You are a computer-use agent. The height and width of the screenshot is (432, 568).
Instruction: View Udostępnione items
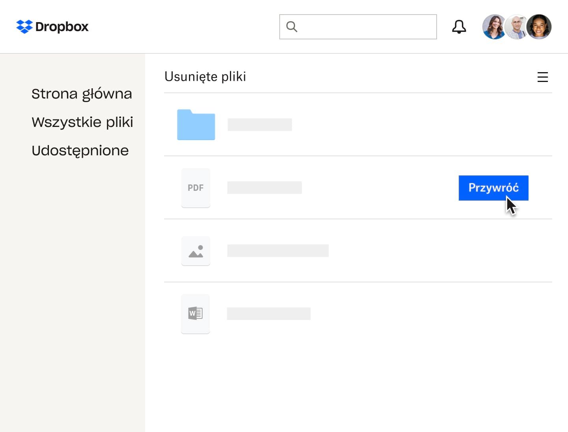[x=80, y=150]
